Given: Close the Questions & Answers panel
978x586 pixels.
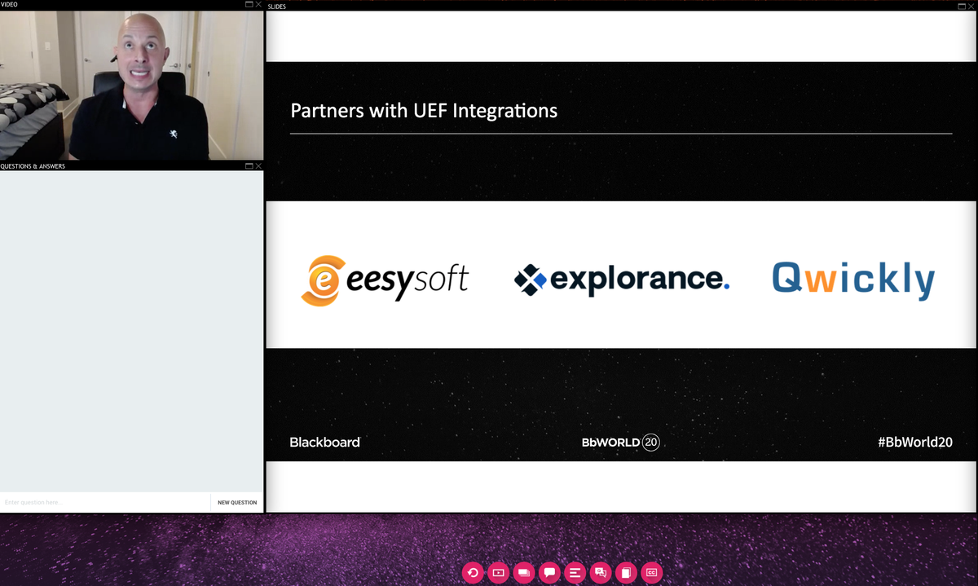Looking at the screenshot, I should [258, 166].
